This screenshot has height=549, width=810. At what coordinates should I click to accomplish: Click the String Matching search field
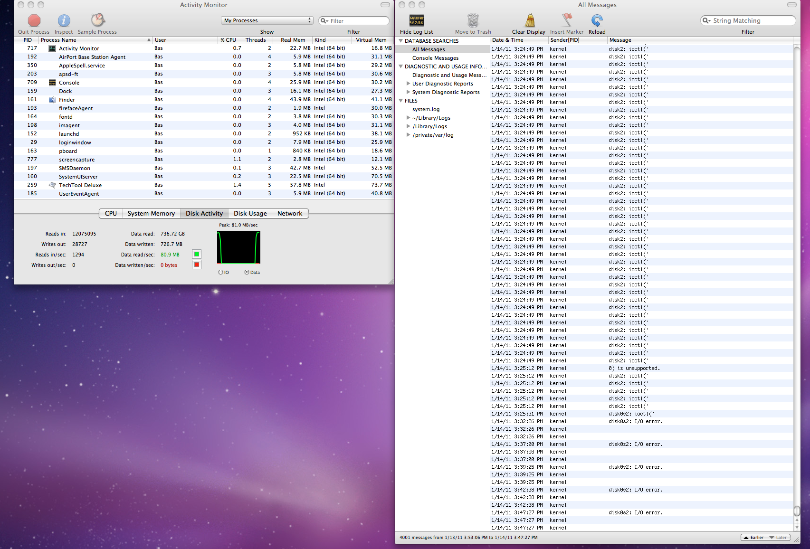(748, 20)
